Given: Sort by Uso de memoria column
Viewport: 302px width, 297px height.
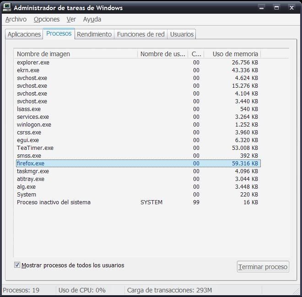Looking at the screenshot, I should (232, 54).
